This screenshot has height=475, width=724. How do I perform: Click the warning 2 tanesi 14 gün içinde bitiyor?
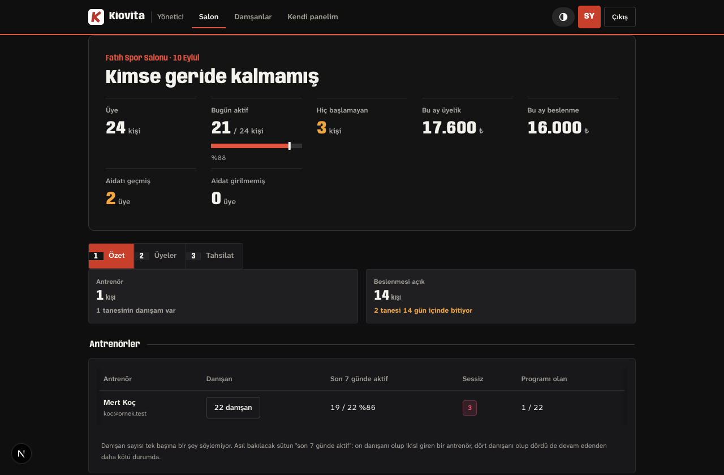point(423,310)
